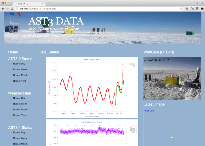Open a new tab next to AST3 DATA

(49, 4)
